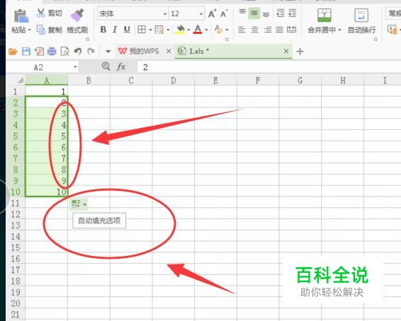Increase font size with A+ icon

coord(212,13)
